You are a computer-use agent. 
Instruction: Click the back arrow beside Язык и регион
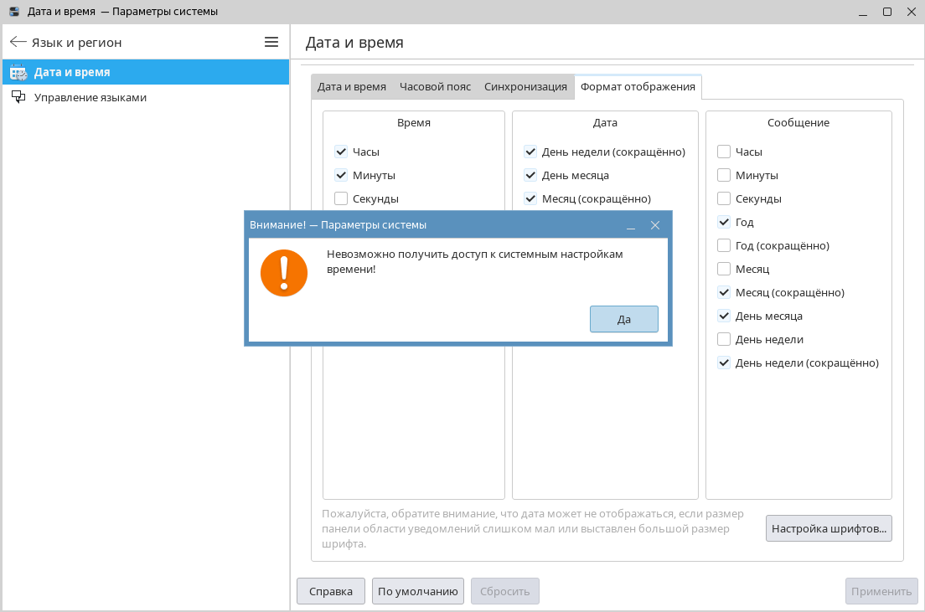(18, 42)
